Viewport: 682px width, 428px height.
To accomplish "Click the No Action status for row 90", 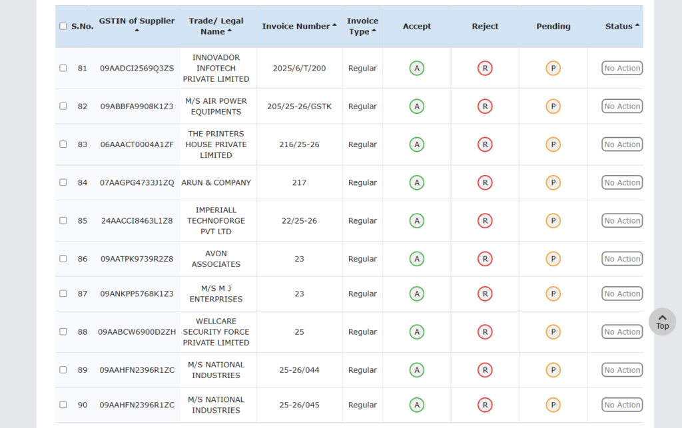I will coord(622,405).
